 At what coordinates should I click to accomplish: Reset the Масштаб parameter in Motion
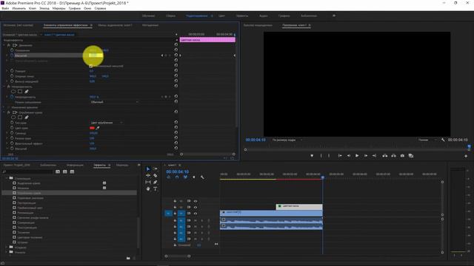pos(176,55)
